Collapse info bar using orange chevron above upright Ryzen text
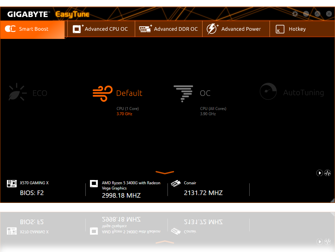The height and width of the screenshot is (252, 335). (165, 172)
